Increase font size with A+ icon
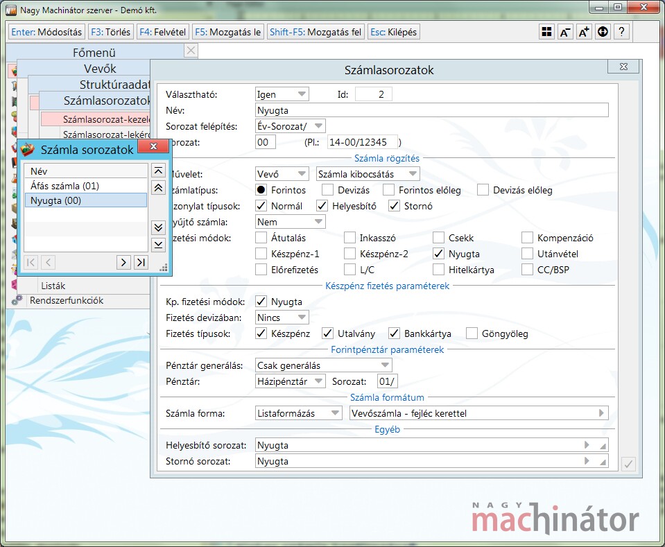This screenshot has height=547, width=665. (584, 32)
